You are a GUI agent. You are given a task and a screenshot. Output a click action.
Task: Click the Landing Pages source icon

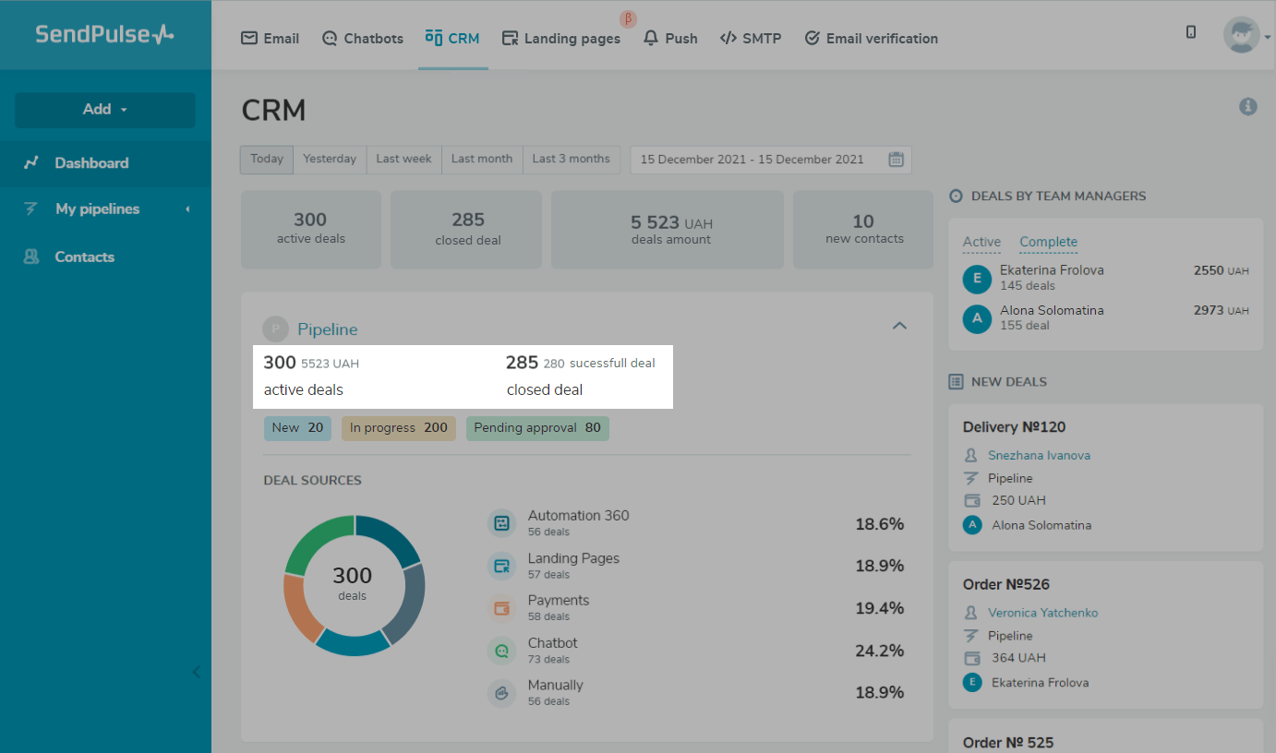point(501,566)
